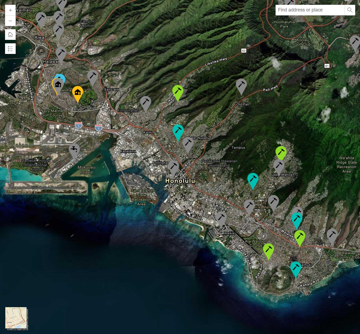Click the gray faucet marker near airport

point(74,150)
